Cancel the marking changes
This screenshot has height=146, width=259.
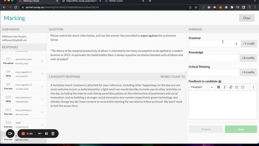(x=206, y=129)
